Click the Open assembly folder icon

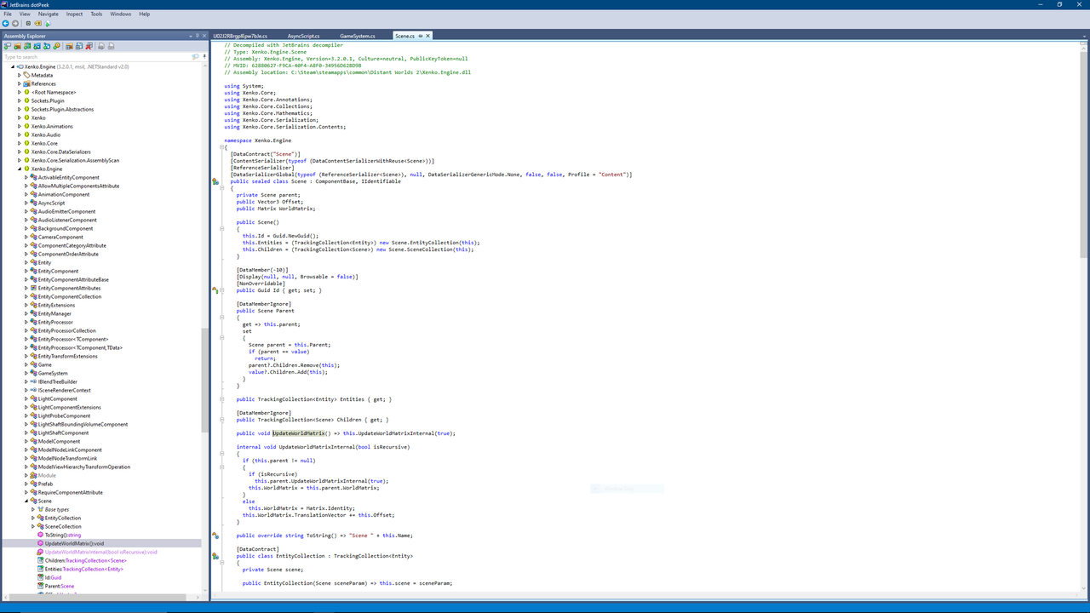[17, 46]
